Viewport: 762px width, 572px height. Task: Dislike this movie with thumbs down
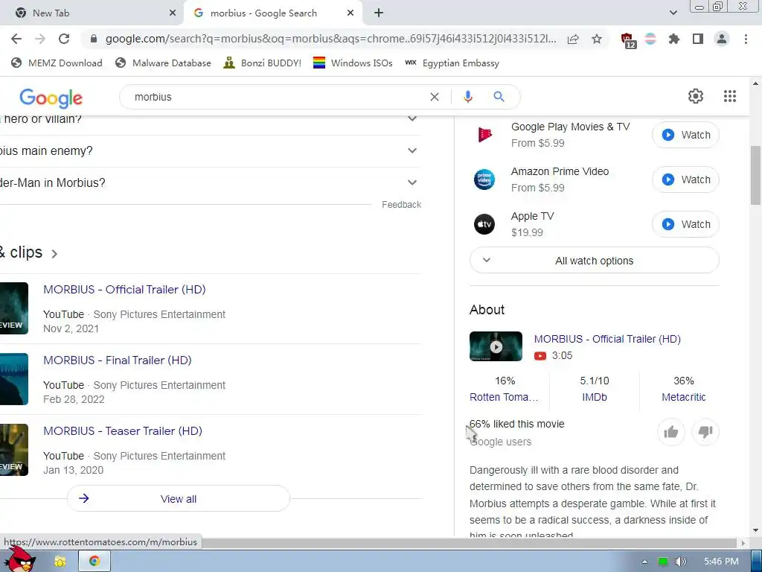point(705,432)
